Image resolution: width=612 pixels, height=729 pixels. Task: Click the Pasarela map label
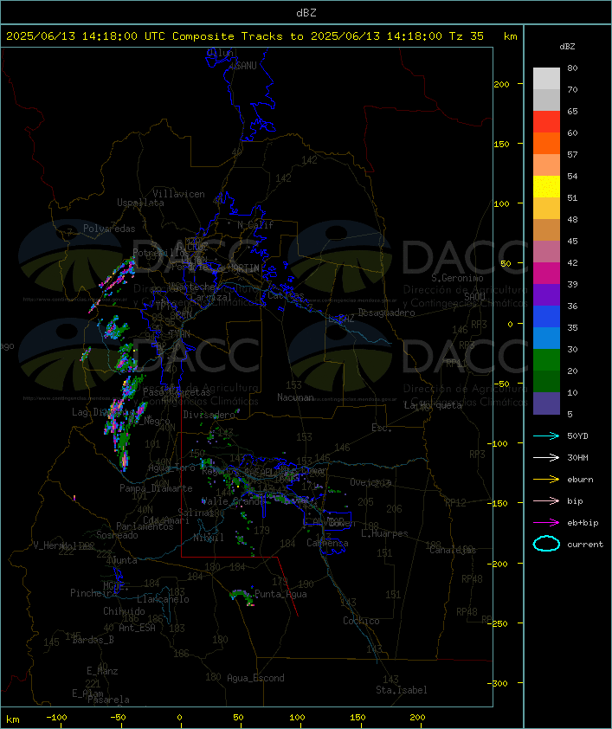pos(109,700)
